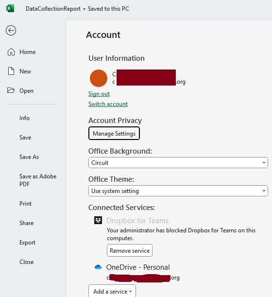Click the DataCollectionReport file title
The height and width of the screenshot is (297, 272).
53,9
